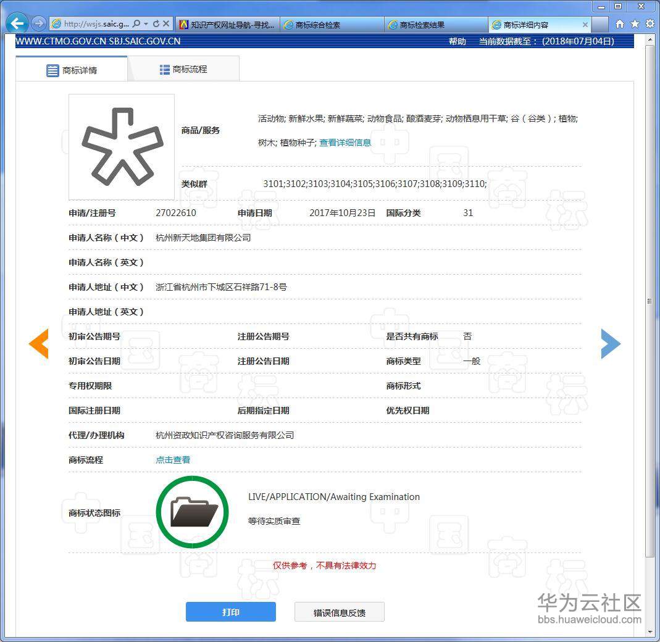Image resolution: width=660 pixels, height=642 pixels.
Task: Go to next record with blue right arrow
Action: [x=611, y=344]
